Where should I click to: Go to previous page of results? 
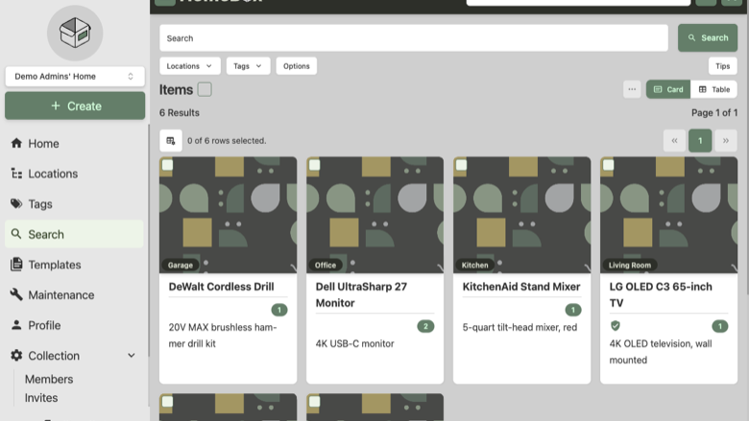coord(674,141)
